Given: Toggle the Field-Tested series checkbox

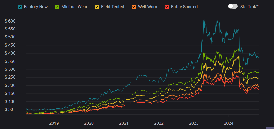Looking at the screenshot, I should click(97, 7).
